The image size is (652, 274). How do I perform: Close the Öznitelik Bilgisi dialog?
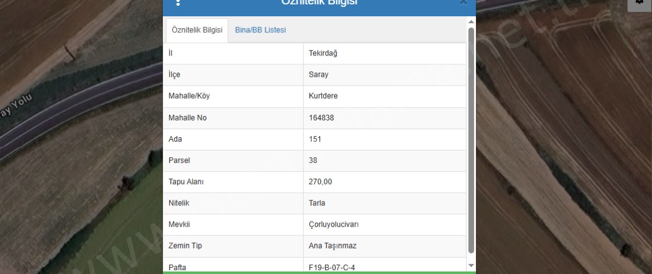coord(463,2)
